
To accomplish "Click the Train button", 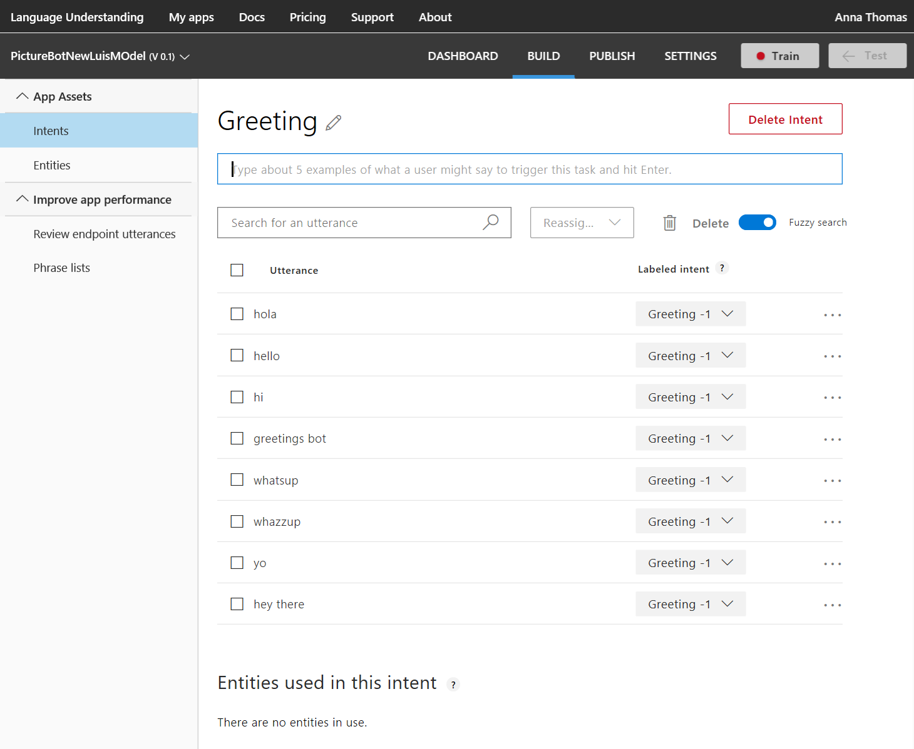I will pyautogui.click(x=780, y=56).
